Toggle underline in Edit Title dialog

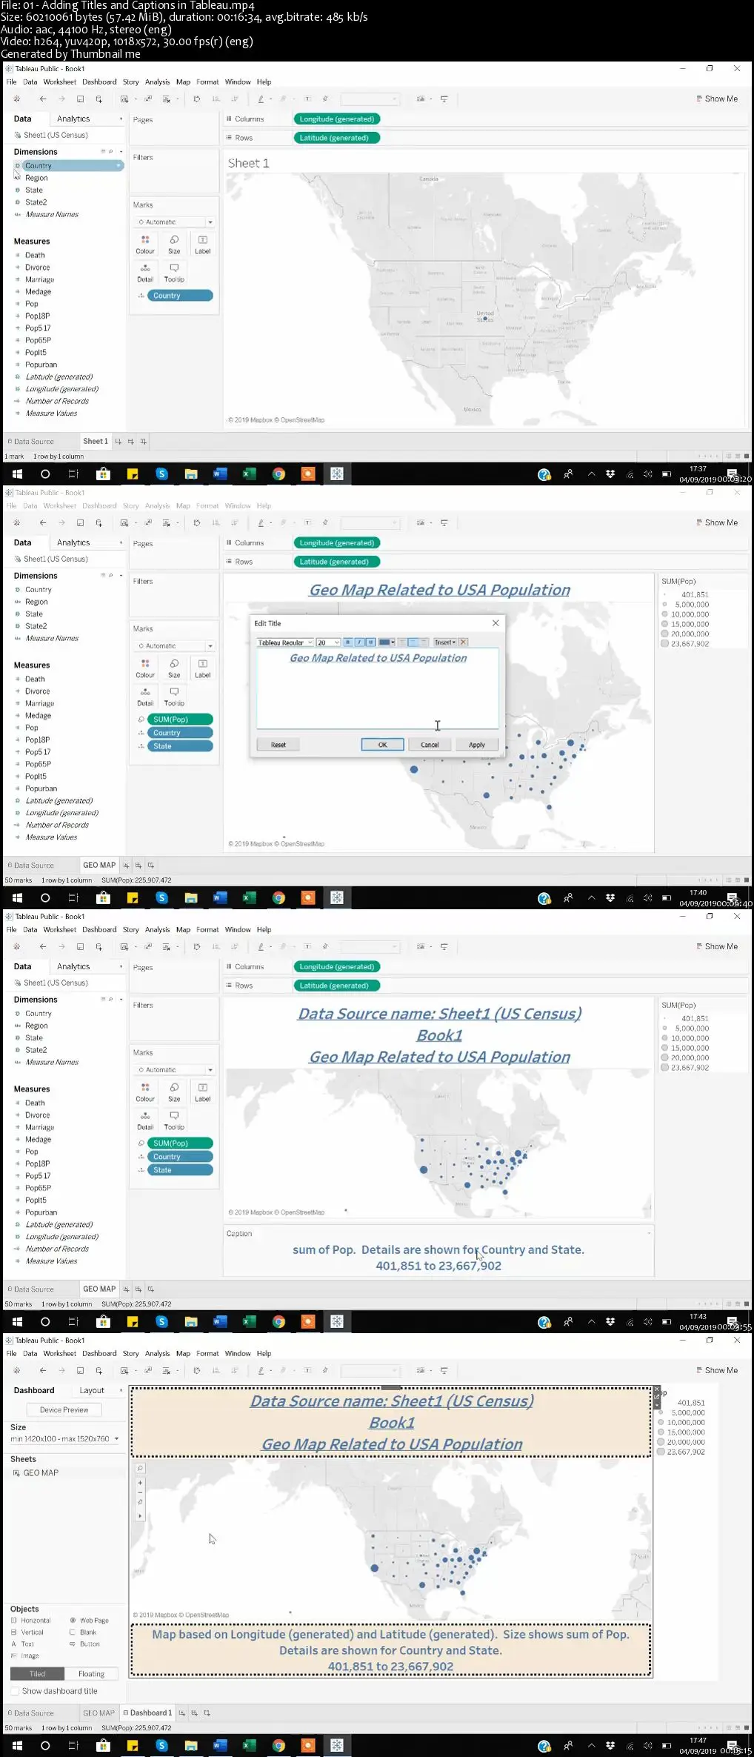pyautogui.click(x=370, y=642)
